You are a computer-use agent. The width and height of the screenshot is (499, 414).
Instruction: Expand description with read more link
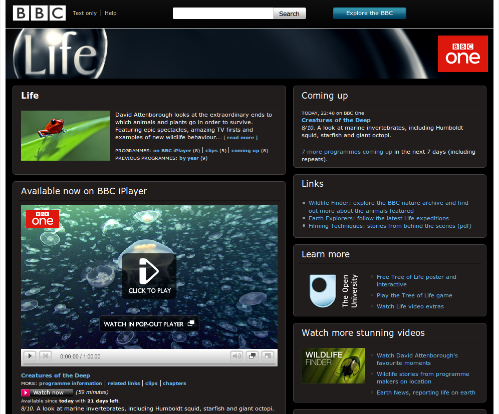point(240,138)
